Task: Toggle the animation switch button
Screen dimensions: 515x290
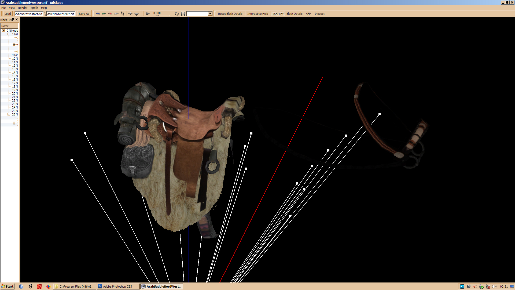Action: pyautogui.click(x=183, y=14)
